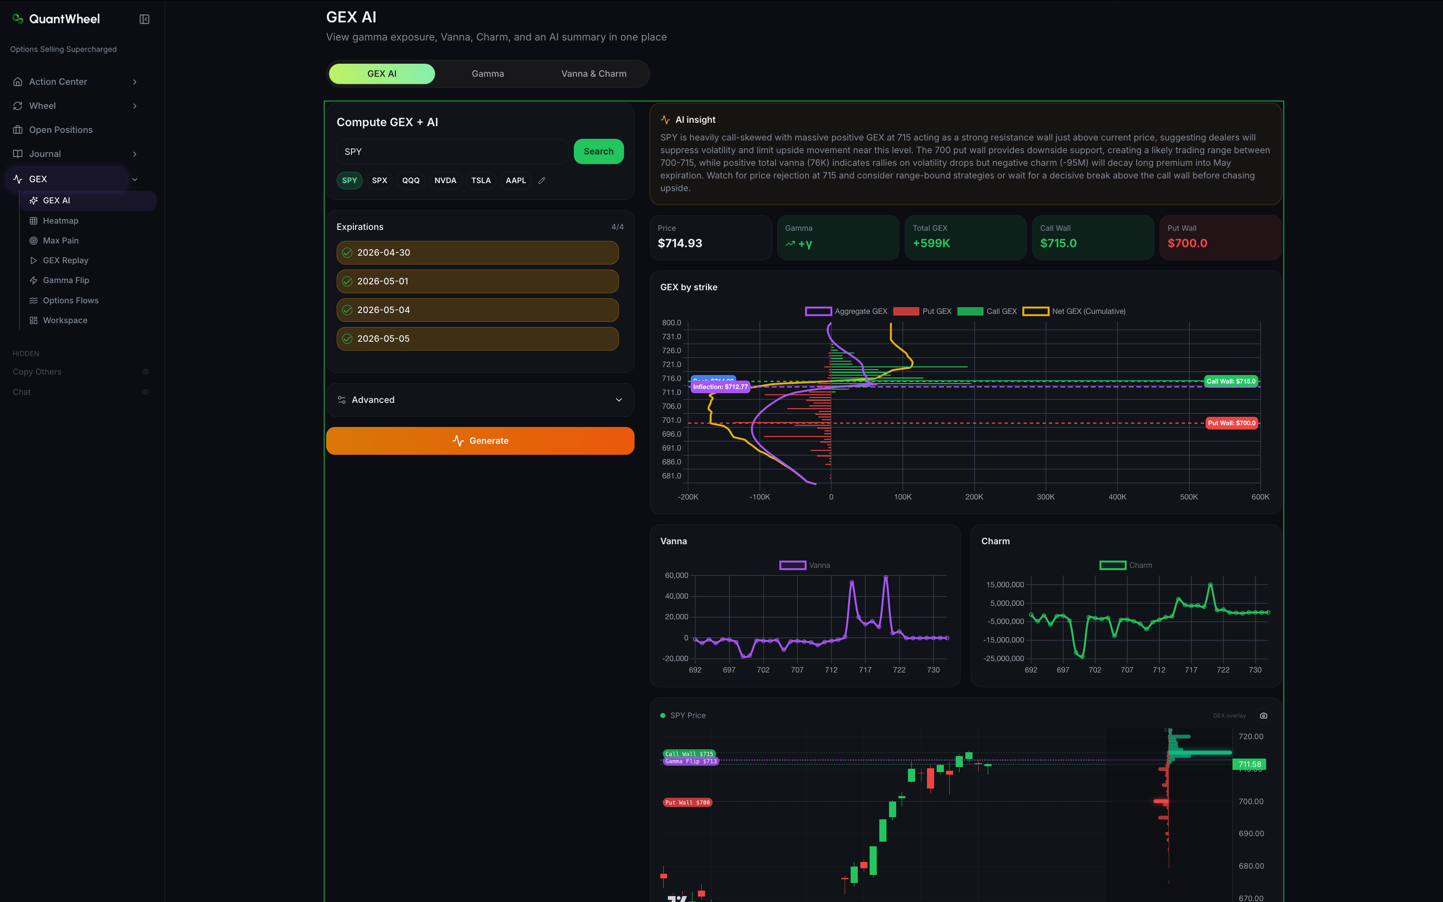The image size is (1443, 902).
Task: Click the GEX AI sparkle icon
Action: tap(33, 200)
